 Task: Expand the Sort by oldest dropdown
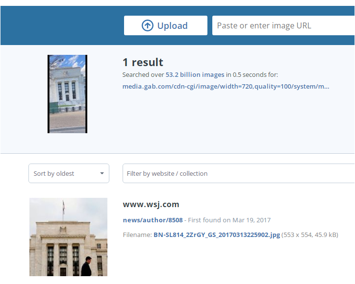tap(69, 173)
